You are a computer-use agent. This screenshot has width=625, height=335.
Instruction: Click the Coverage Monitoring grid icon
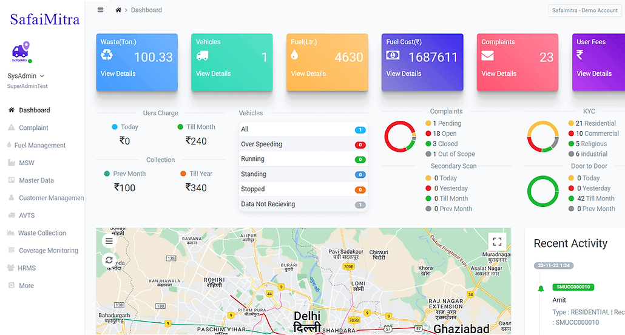[x=12, y=251]
